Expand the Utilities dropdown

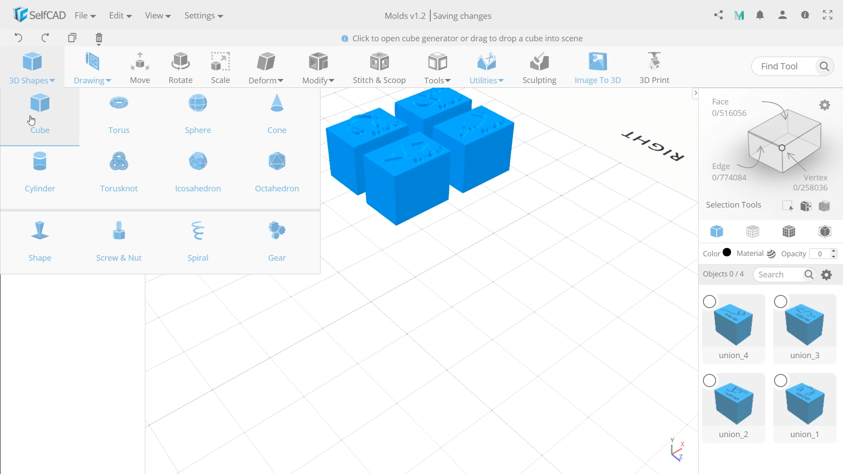(x=486, y=80)
